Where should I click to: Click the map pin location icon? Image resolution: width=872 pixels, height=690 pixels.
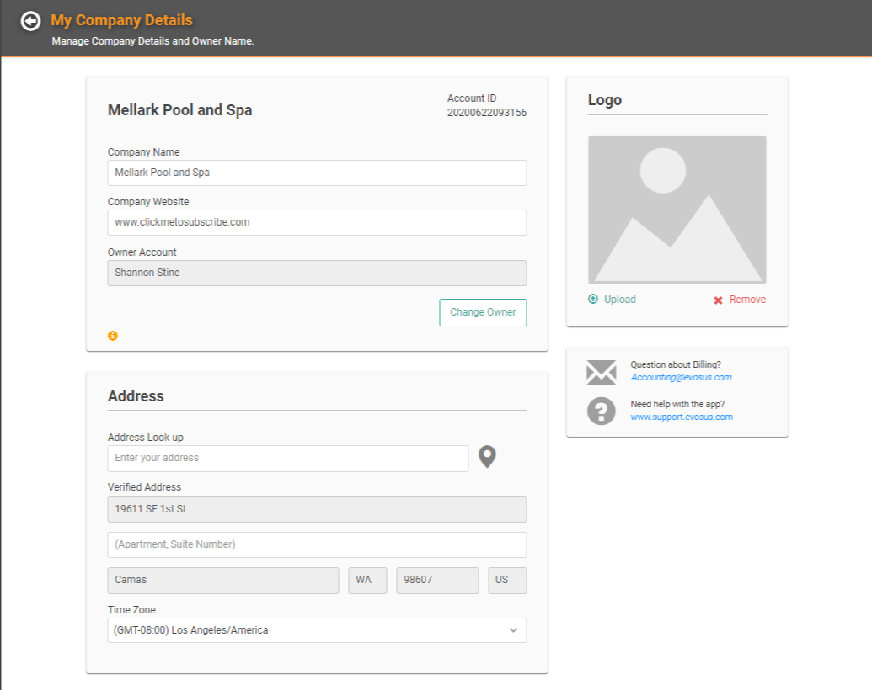[x=487, y=457]
